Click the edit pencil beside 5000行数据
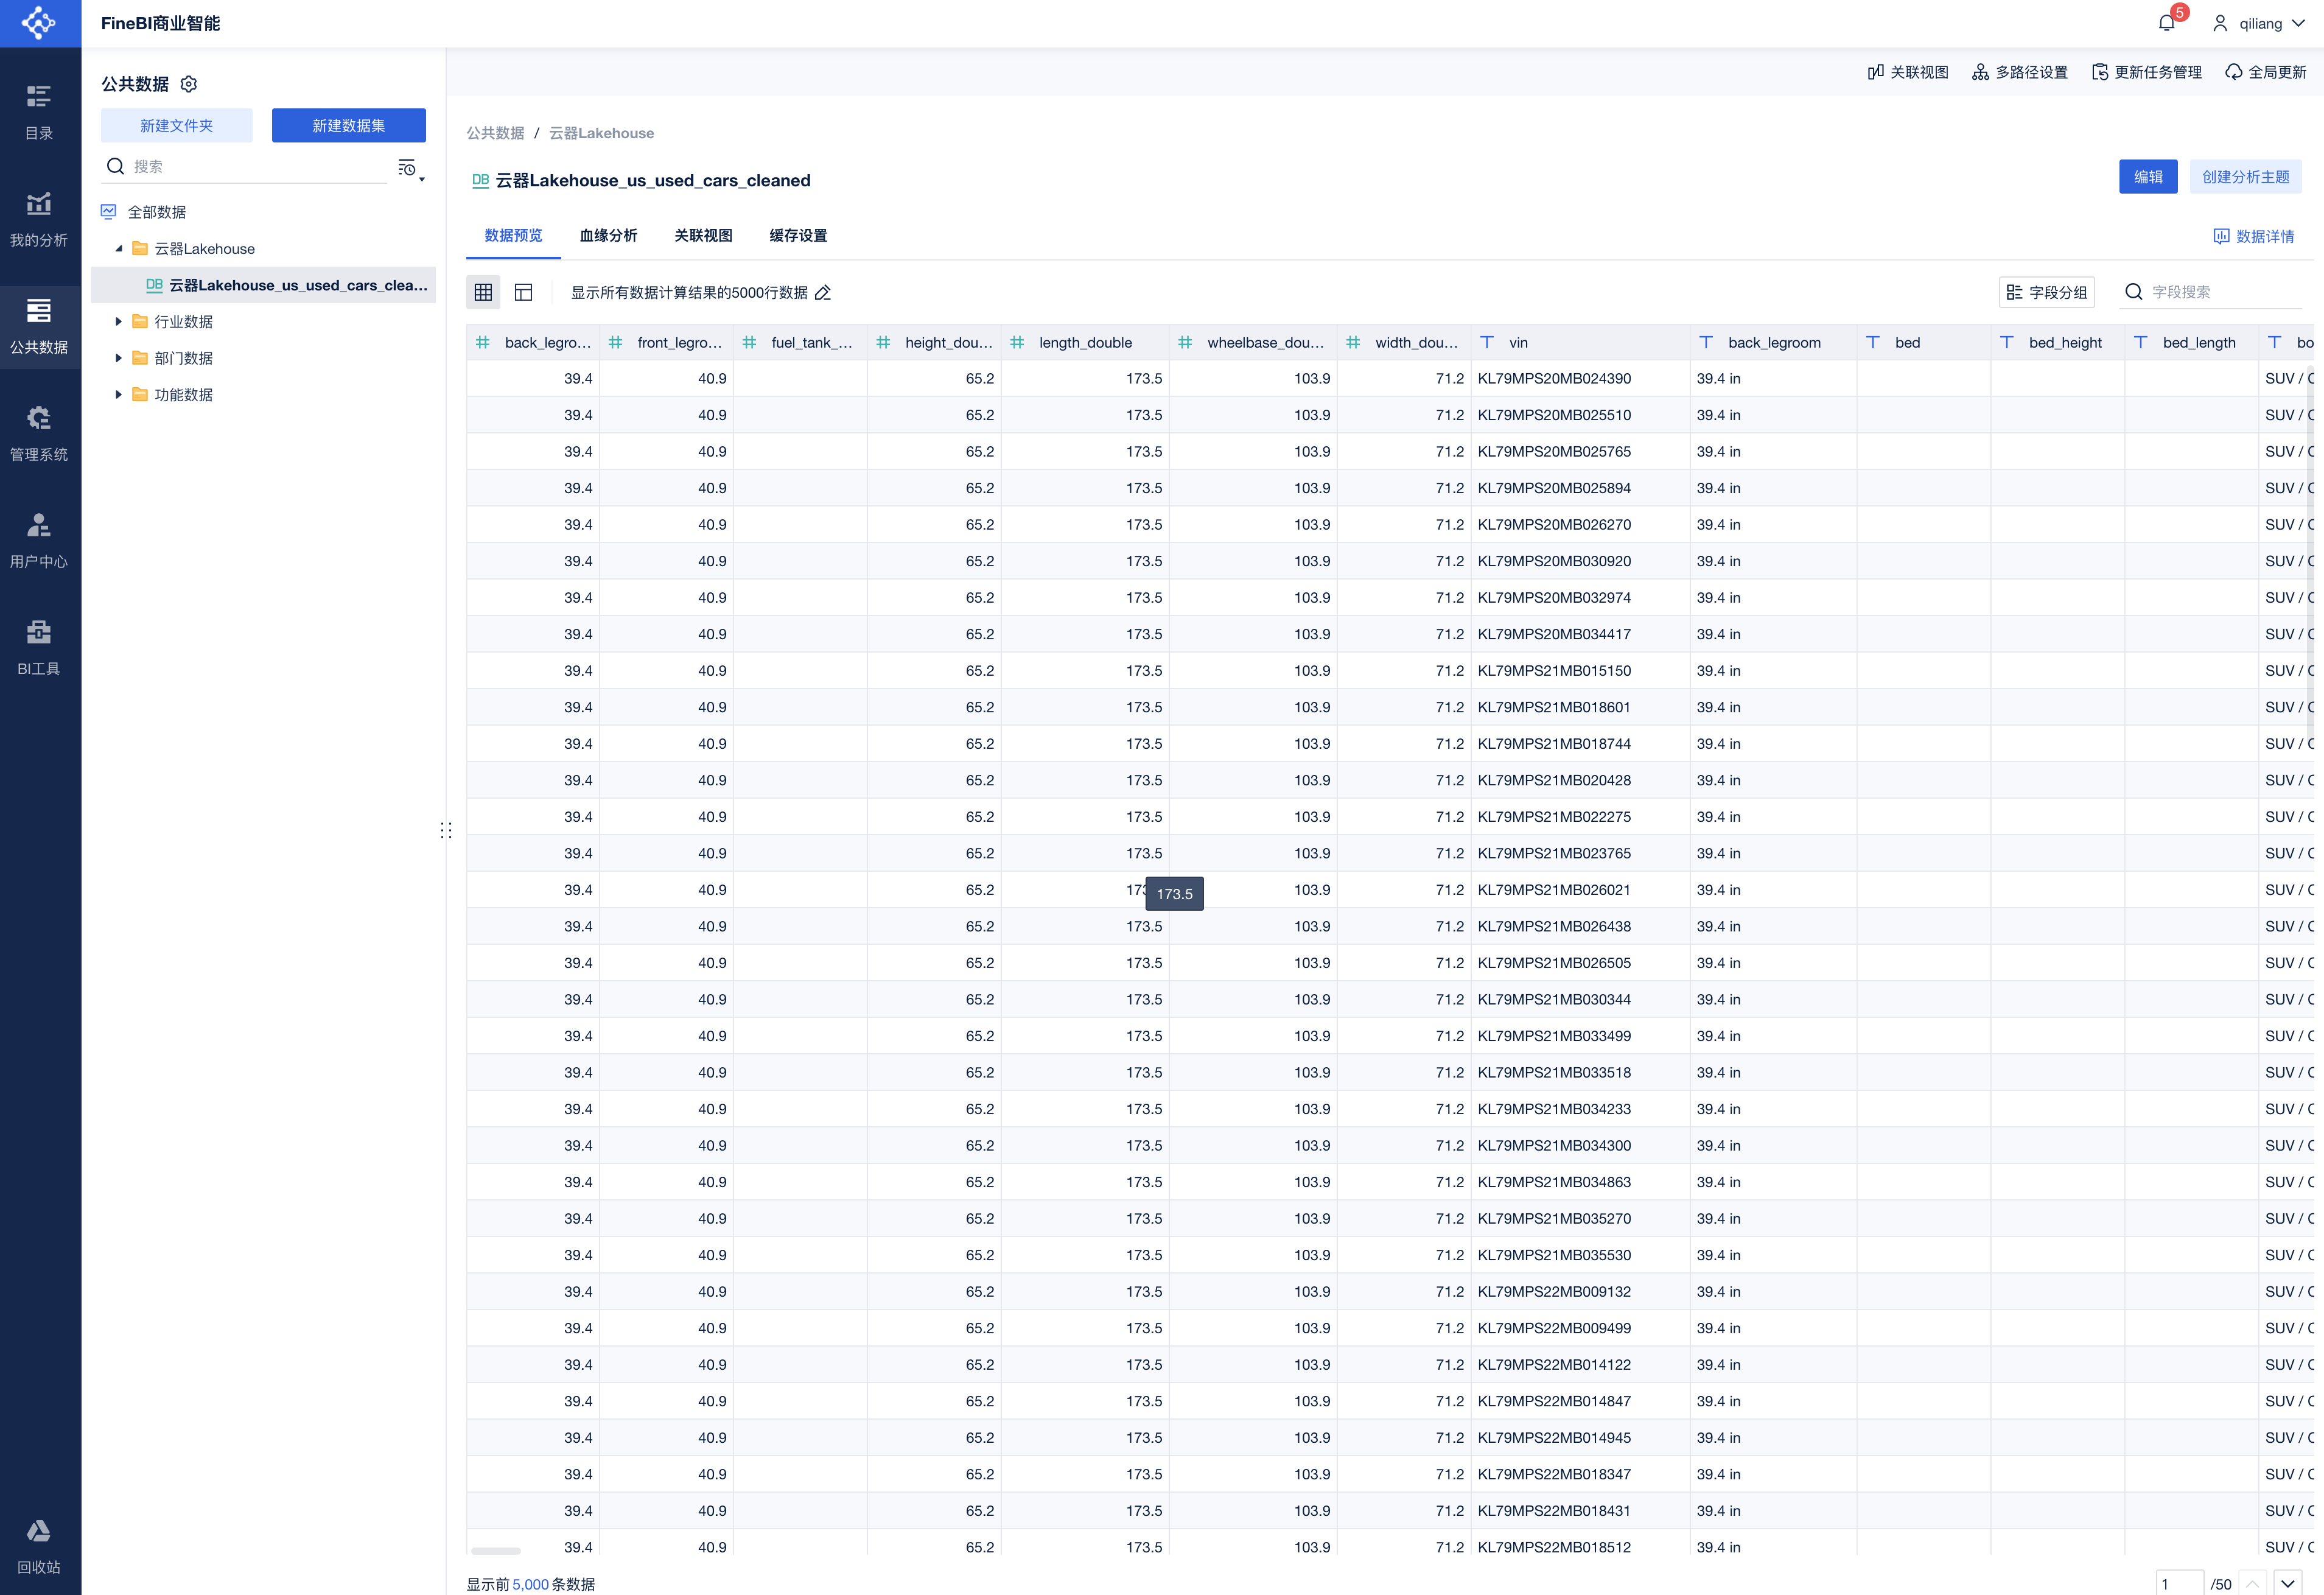This screenshot has height=1595, width=2324. coord(823,293)
